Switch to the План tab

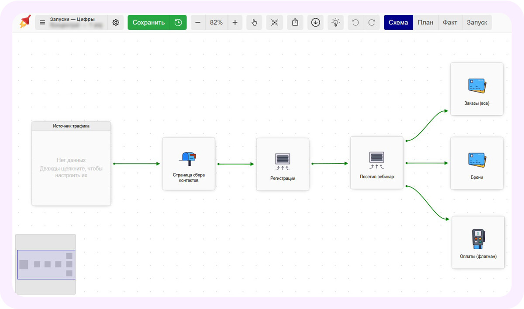pyautogui.click(x=425, y=23)
